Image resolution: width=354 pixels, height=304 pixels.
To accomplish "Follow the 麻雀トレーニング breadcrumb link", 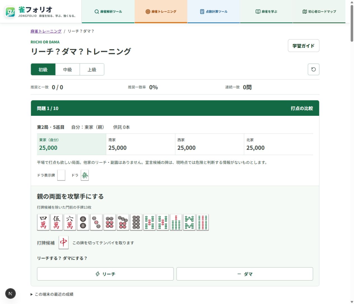I will (46, 31).
